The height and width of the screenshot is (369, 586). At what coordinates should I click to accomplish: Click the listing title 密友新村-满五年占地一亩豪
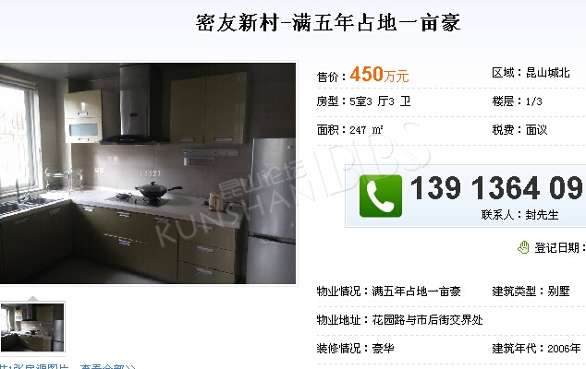pyautogui.click(x=328, y=23)
